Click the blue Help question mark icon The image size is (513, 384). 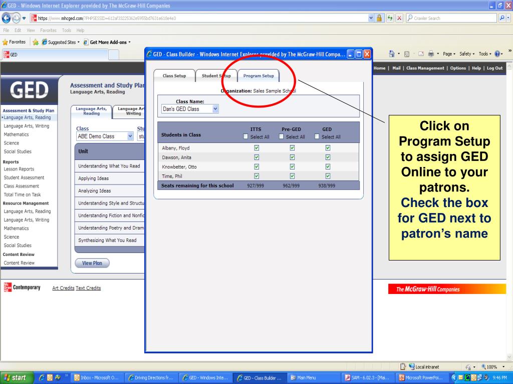click(497, 54)
